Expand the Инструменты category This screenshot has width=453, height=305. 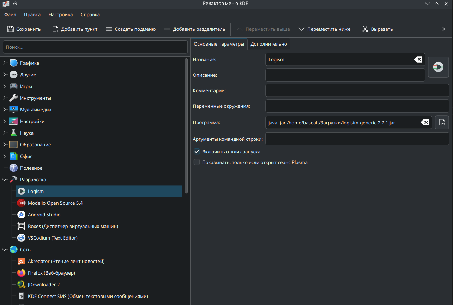[x=5, y=98]
